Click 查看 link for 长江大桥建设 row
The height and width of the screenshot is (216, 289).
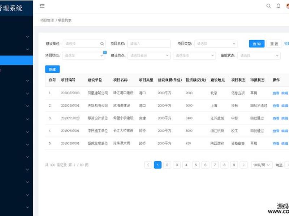pyautogui.click(x=276, y=131)
